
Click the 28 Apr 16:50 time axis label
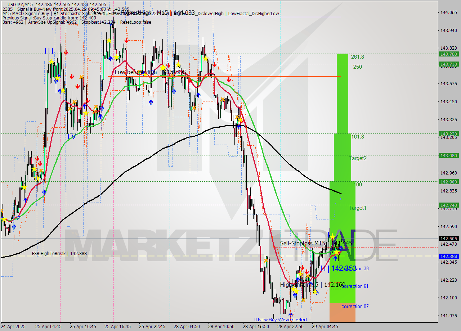pos(257,327)
